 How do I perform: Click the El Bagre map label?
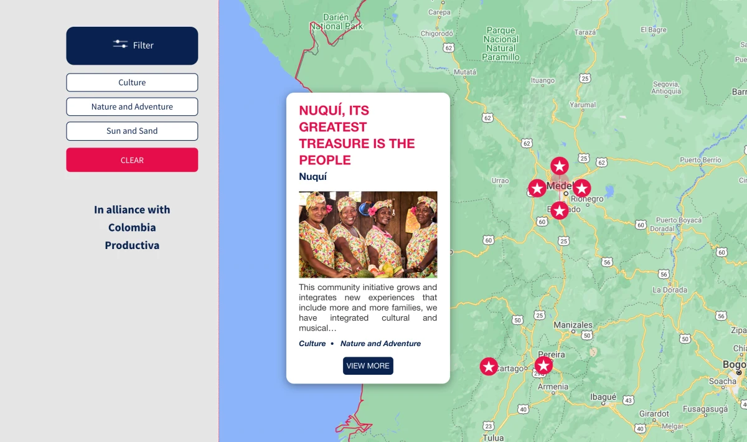[654, 30]
